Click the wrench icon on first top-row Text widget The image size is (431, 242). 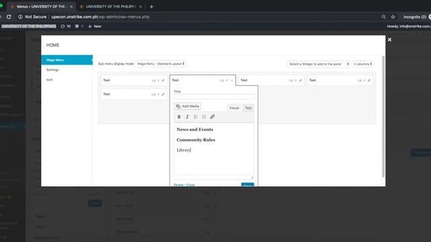163,81
